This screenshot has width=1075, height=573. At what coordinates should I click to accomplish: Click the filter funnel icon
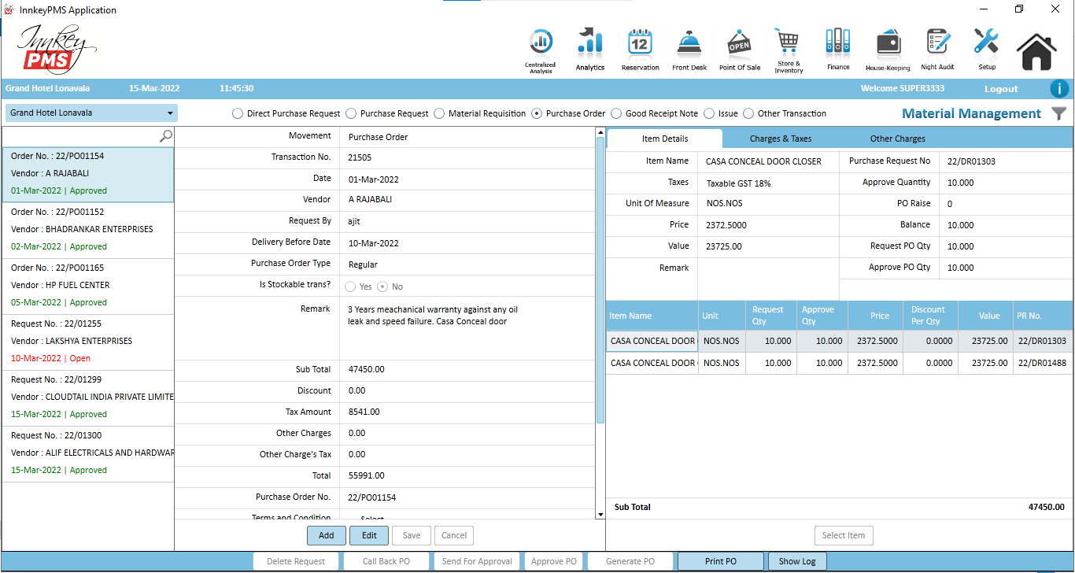click(1059, 114)
